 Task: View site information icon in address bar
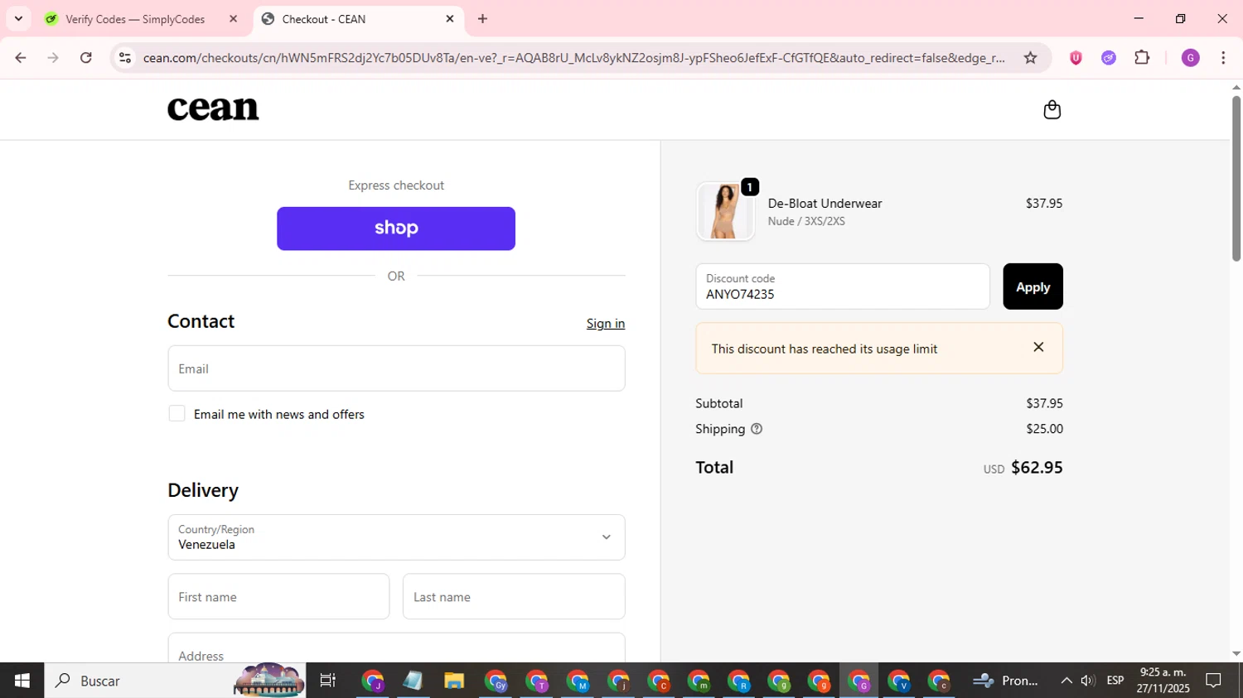(125, 58)
